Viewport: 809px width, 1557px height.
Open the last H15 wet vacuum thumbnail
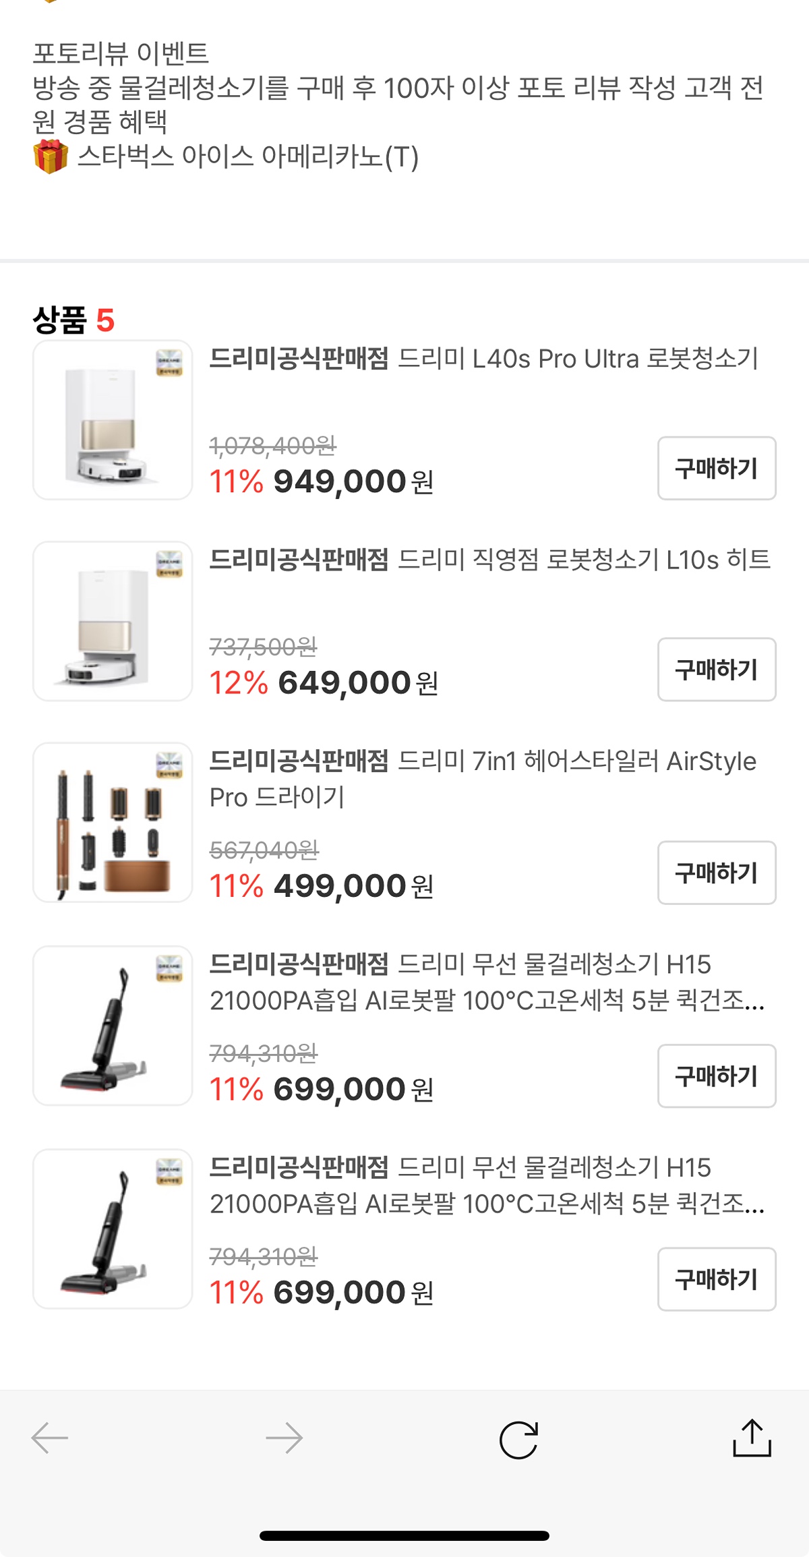pyautogui.click(x=113, y=1229)
